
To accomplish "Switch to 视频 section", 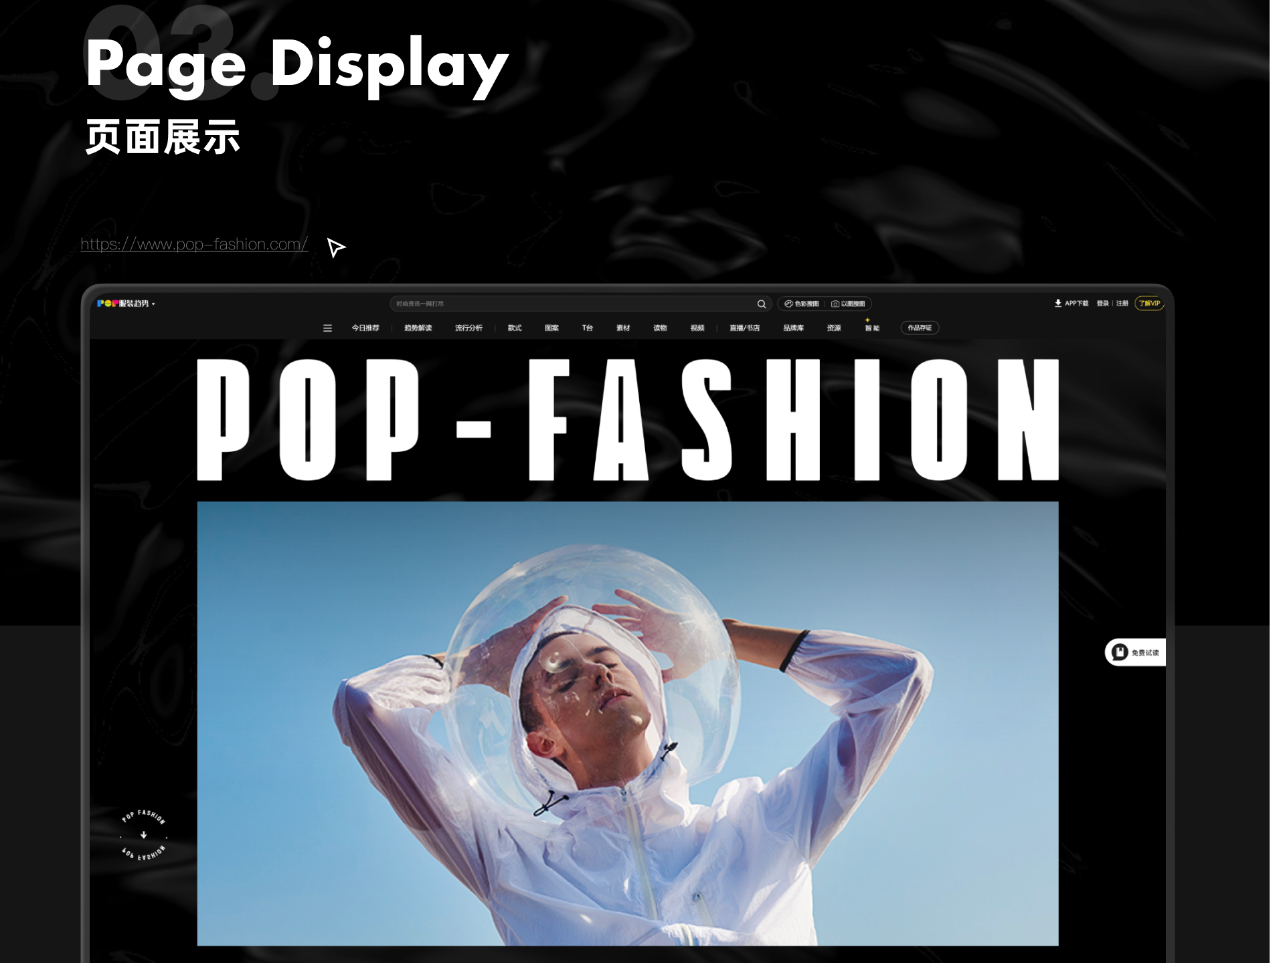I will pyautogui.click(x=698, y=328).
